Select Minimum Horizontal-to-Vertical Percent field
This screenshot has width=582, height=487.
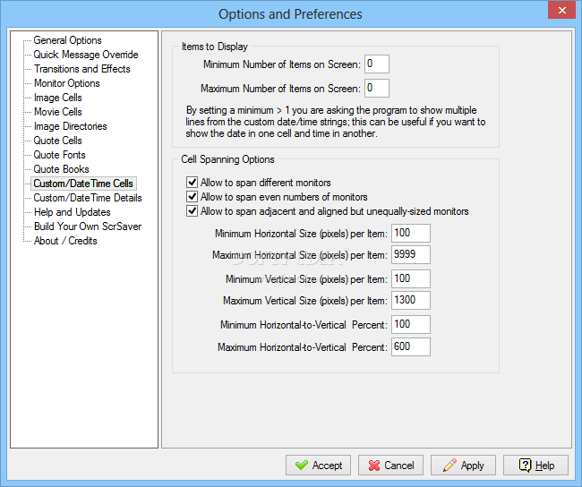(411, 324)
